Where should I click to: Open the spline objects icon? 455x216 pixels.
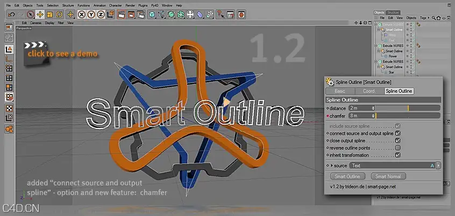161,14
